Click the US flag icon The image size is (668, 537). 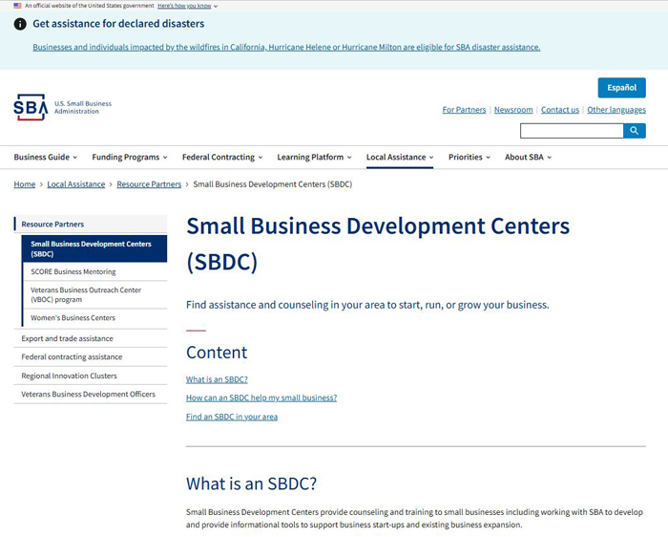pyautogui.click(x=17, y=6)
